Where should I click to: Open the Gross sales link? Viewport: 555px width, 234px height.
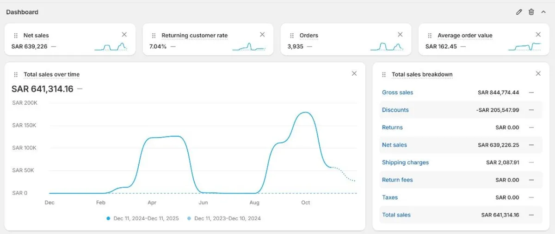click(x=397, y=92)
